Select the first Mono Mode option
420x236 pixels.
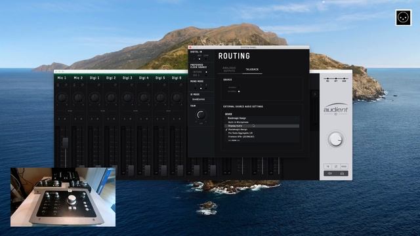[196, 88]
